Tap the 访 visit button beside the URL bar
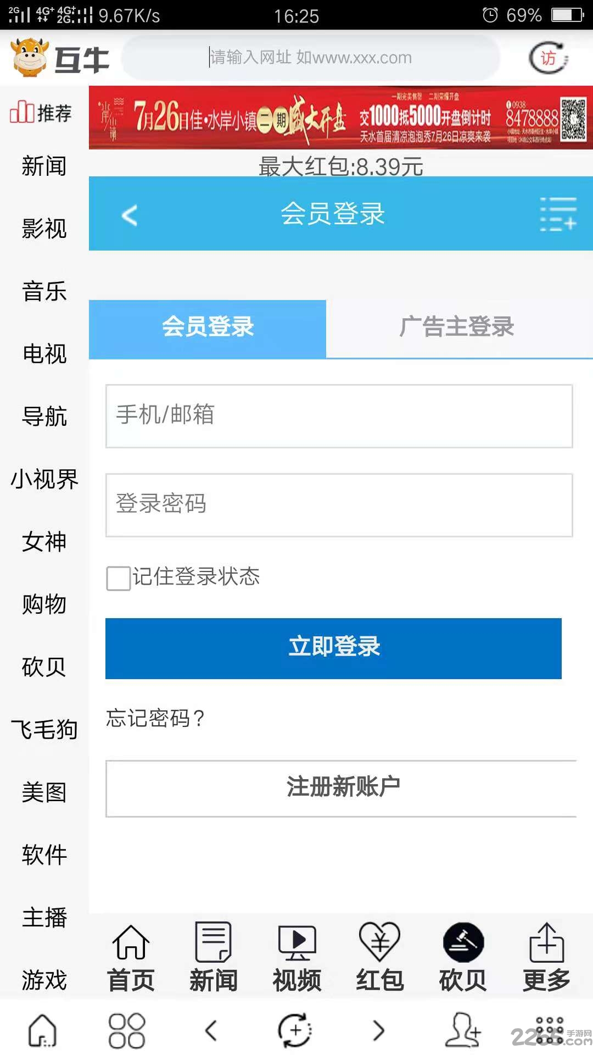Image resolution: width=593 pixels, height=1055 pixels. (x=548, y=58)
